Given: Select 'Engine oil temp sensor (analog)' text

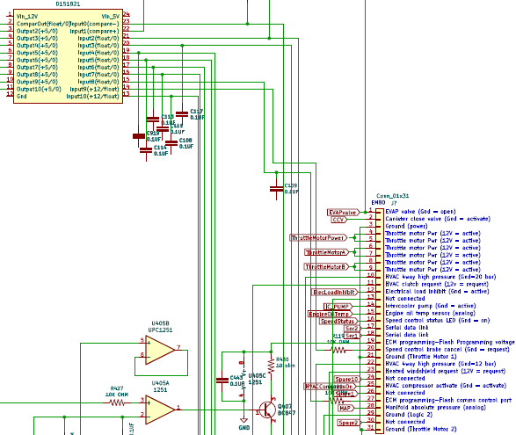Looking at the screenshot, I should tap(431, 313).
